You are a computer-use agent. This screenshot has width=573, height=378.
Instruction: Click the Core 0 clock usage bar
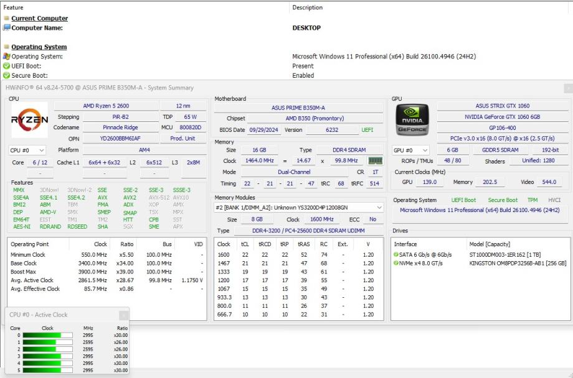click(47, 336)
